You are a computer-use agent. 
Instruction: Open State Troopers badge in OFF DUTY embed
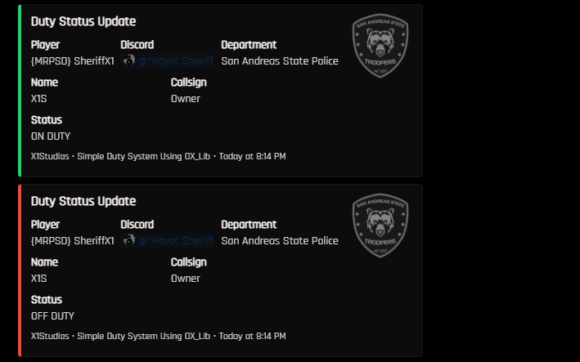point(380,226)
